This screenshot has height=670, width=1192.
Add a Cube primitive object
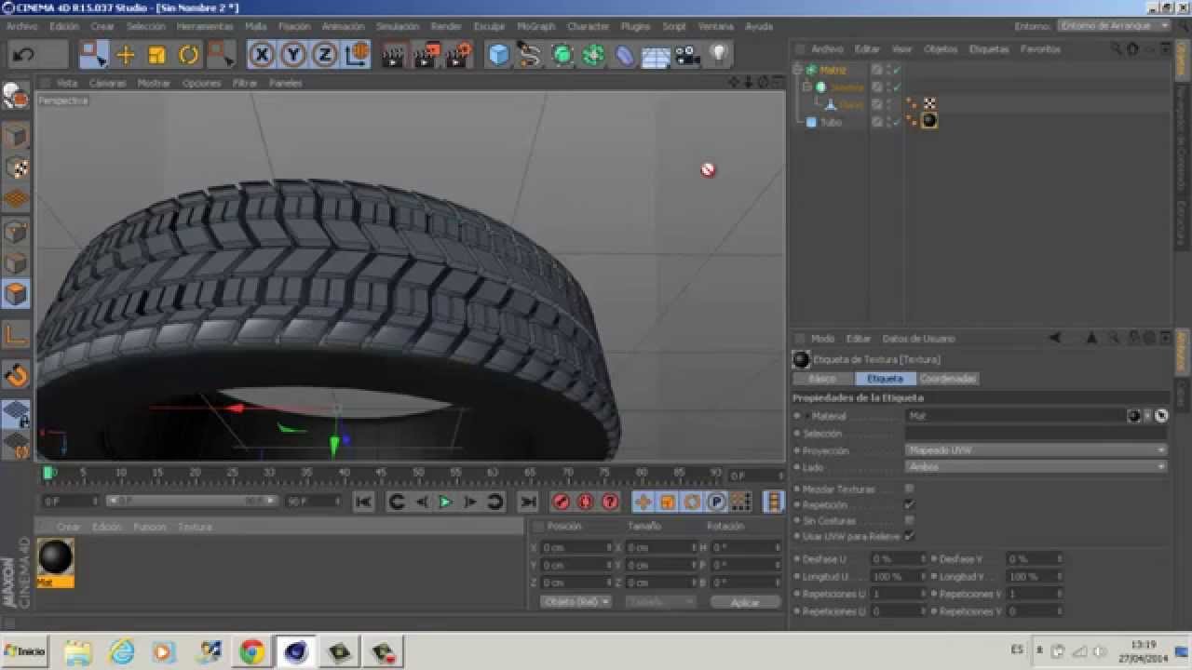tap(499, 55)
